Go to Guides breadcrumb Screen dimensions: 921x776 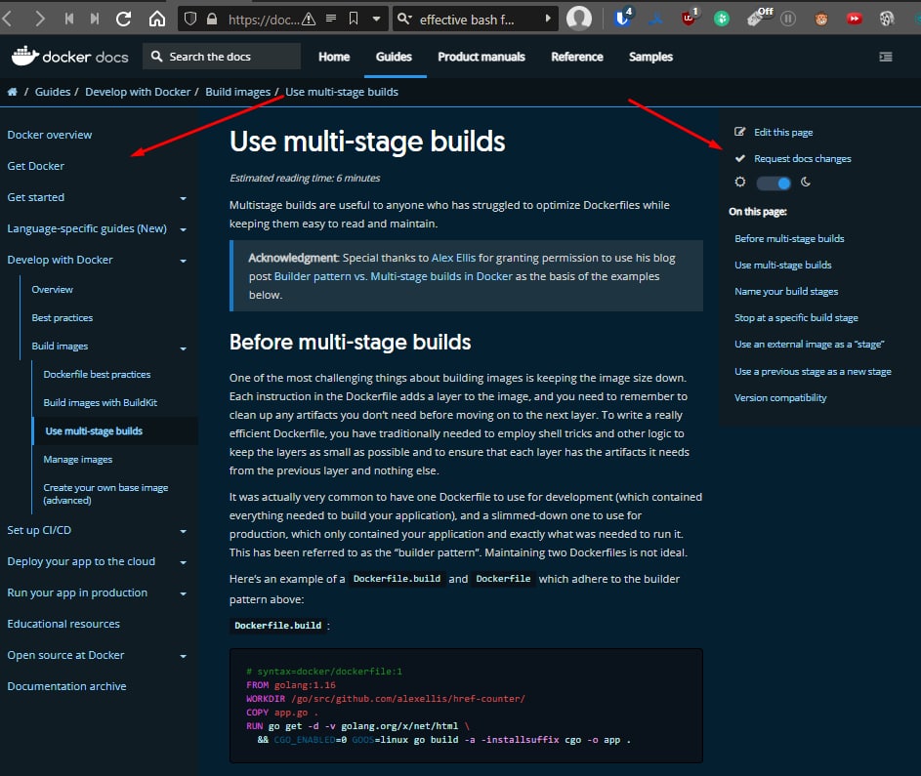click(53, 92)
